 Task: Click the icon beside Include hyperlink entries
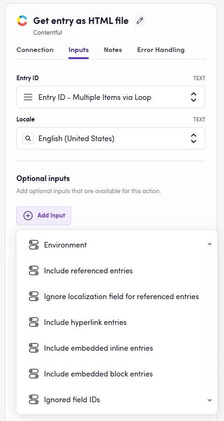(x=34, y=322)
